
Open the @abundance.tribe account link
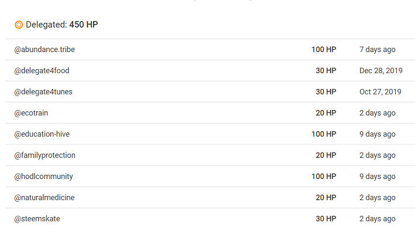coord(44,50)
